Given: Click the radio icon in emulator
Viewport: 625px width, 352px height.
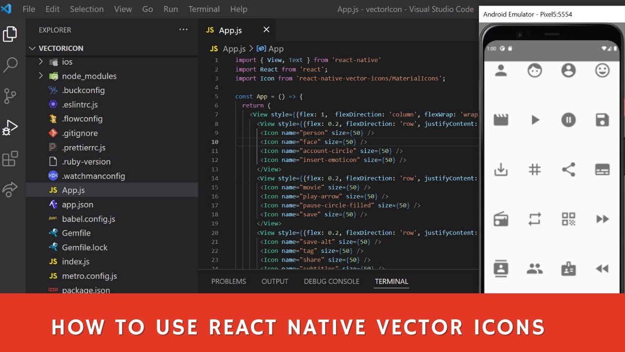Looking at the screenshot, I should 501,219.
